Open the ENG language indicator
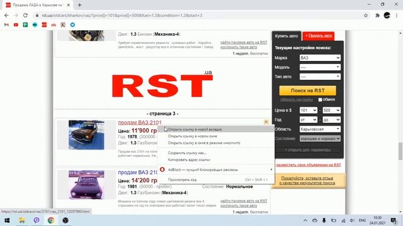This screenshot has height=226, width=403. [362, 220]
